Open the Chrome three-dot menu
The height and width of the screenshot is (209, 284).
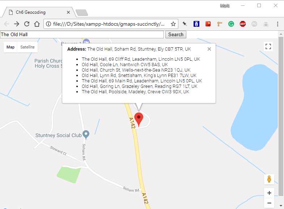pyautogui.click(x=277, y=24)
